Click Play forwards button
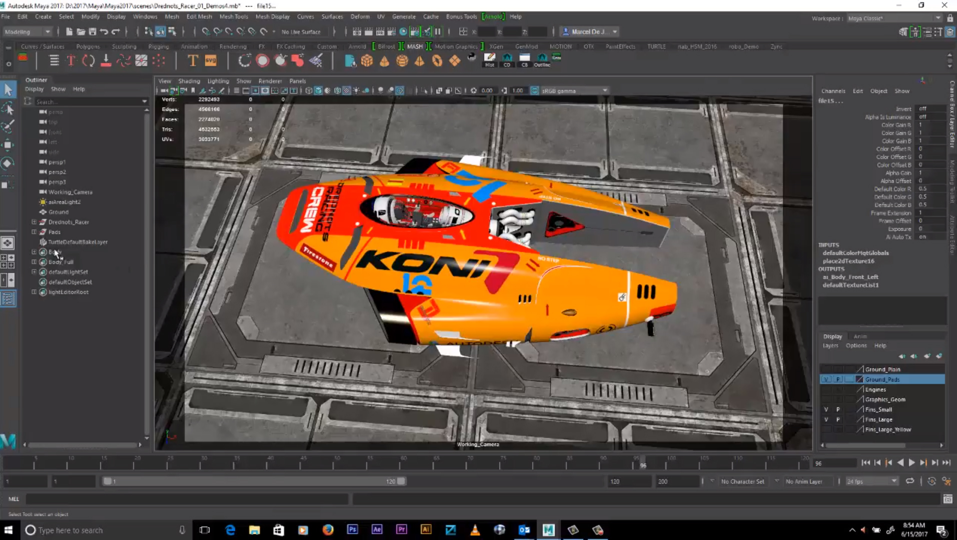The width and height of the screenshot is (957, 540). coord(911,463)
